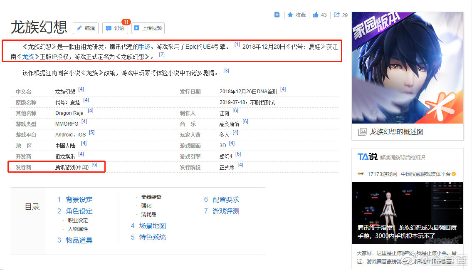Click the image gallery icon beside 龙族幻想的概述图
The image size is (472, 270).
[363, 132]
